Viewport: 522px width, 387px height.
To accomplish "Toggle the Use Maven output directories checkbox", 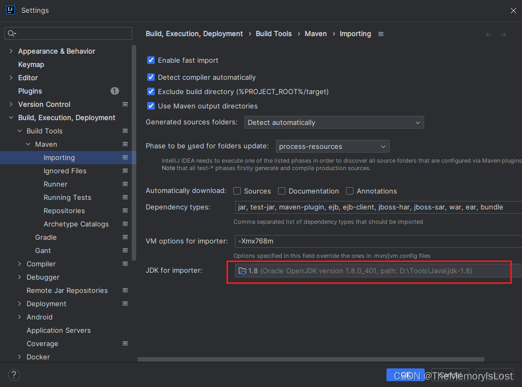I will pyautogui.click(x=151, y=106).
